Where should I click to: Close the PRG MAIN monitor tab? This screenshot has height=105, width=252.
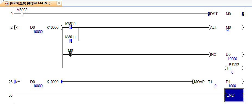59,3
